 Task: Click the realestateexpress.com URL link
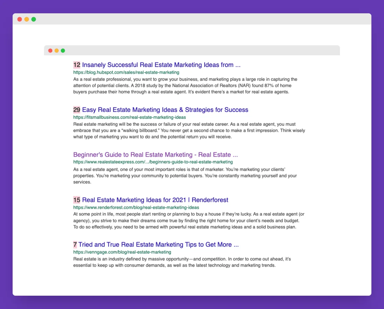pyautogui.click(x=153, y=162)
